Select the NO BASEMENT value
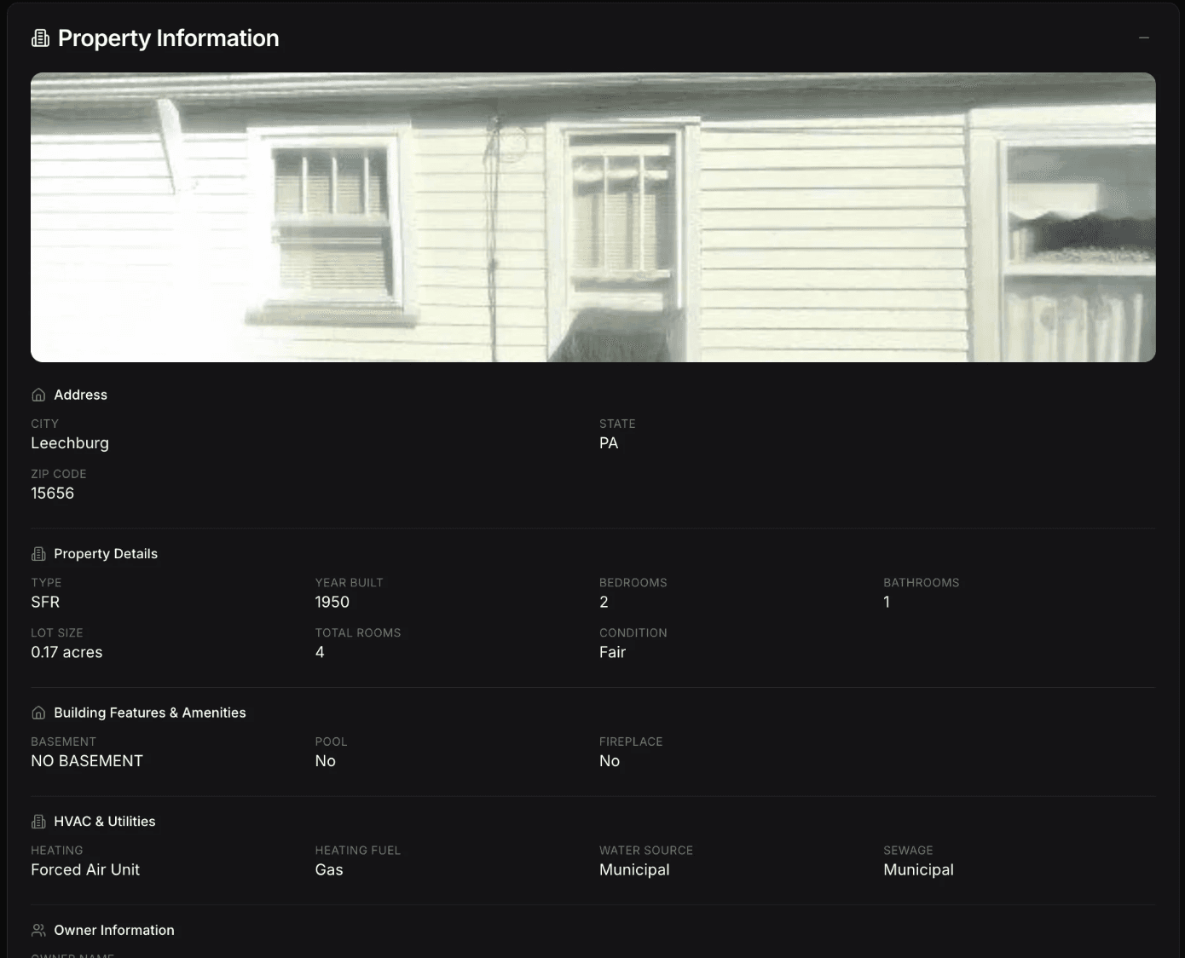Image resolution: width=1185 pixels, height=958 pixels. coord(86,760)
